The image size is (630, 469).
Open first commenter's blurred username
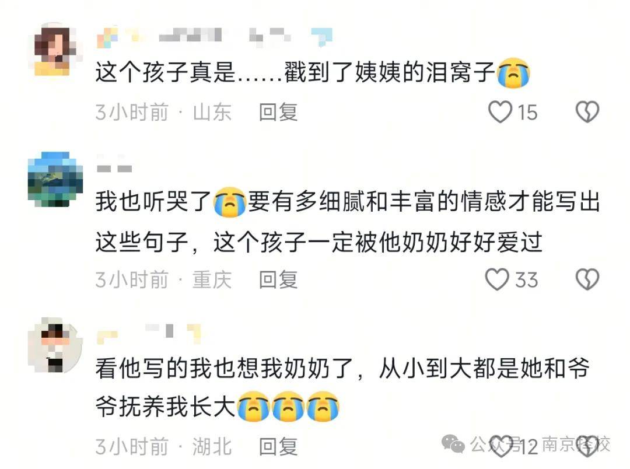tap(215, 37)
